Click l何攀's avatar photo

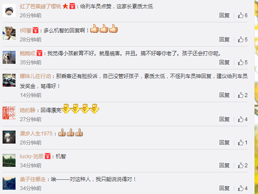(9, 33)
